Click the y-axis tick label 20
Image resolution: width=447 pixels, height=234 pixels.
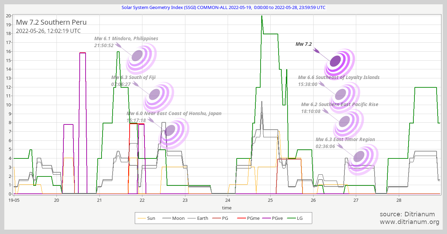[8, 16]
